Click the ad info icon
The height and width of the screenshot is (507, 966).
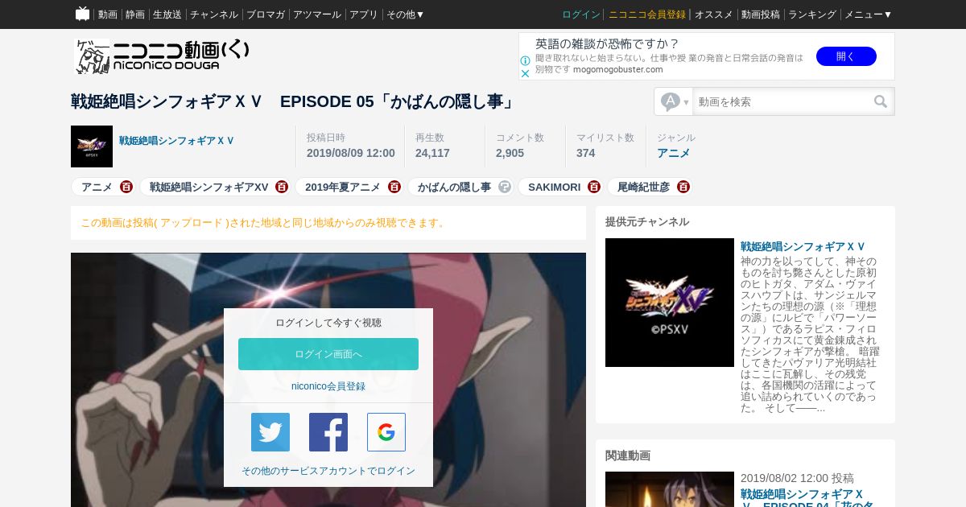[525, 60]
